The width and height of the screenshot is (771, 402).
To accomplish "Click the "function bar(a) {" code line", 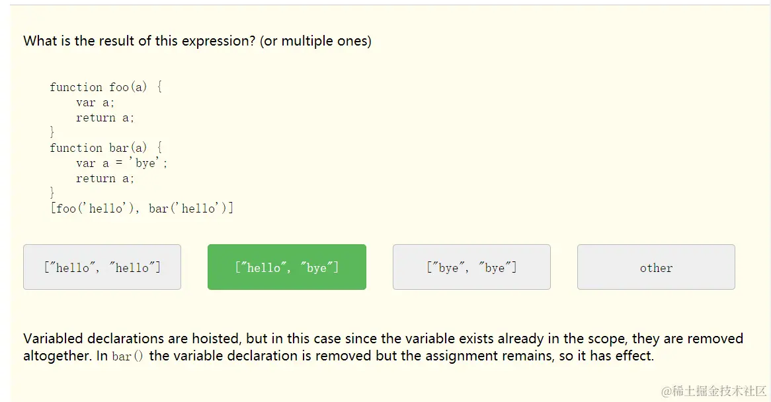I will (x=106, y=148).
